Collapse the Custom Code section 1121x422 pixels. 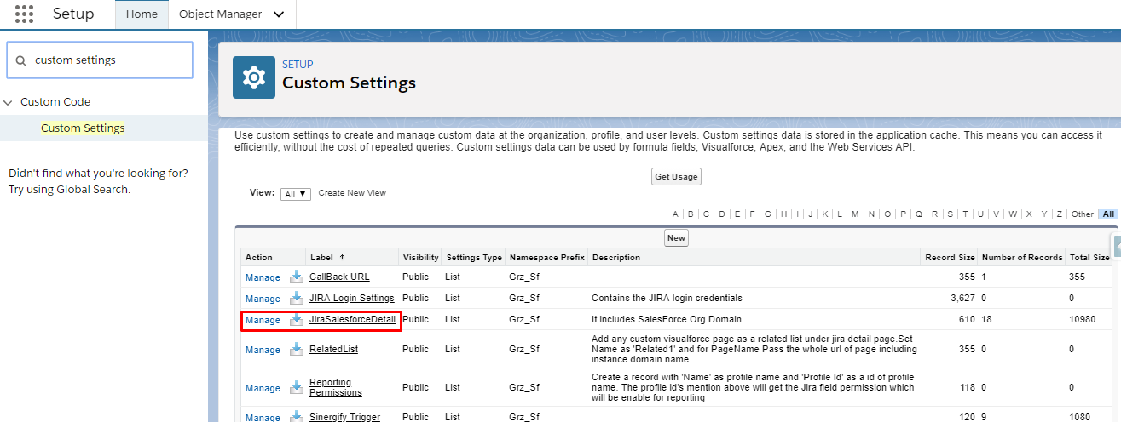click(9, 102)
